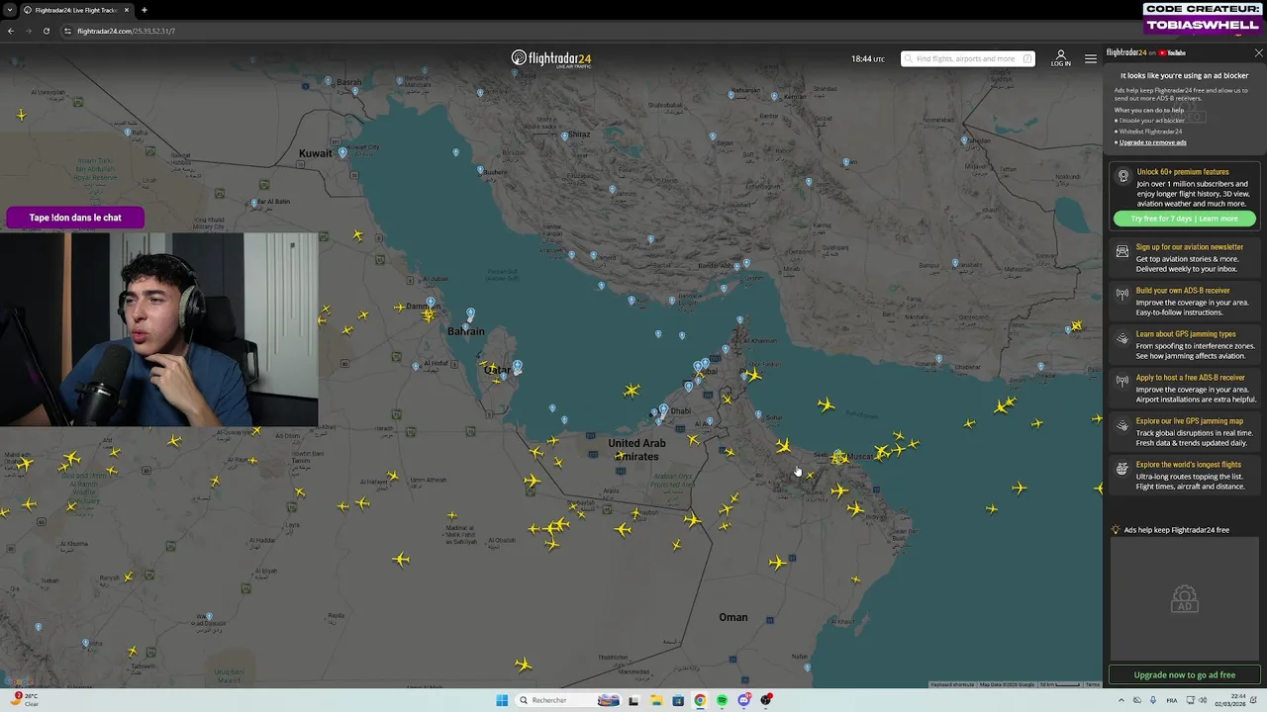Open Microsoft Store from taskbar
Screen dimensions: 1267x712
[x=678, y=700]
